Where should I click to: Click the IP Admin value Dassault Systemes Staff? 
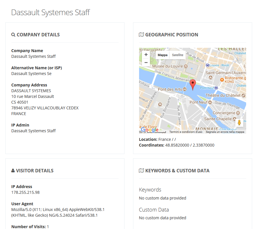(x=33, y=131)
